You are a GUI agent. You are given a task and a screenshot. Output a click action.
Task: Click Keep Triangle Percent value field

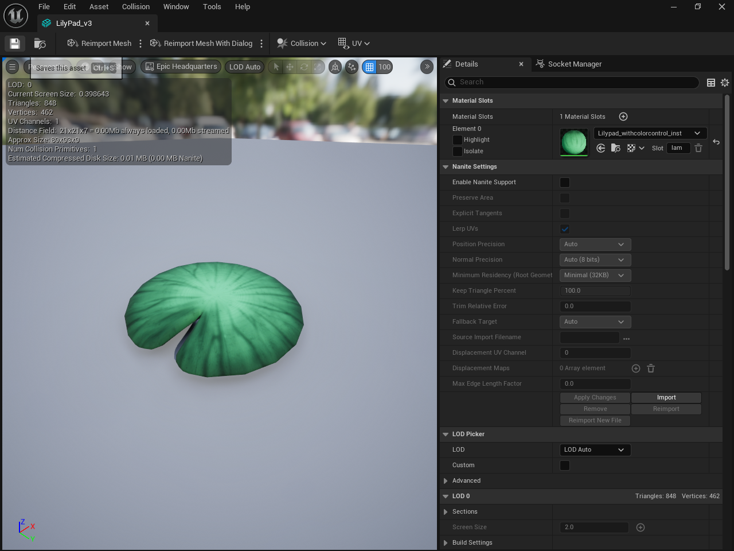point(595,291)
